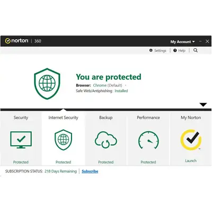The width and height of the screenshot is (212, 212).
Task: Open the search magnifier icon
Action: coord(196,50)
